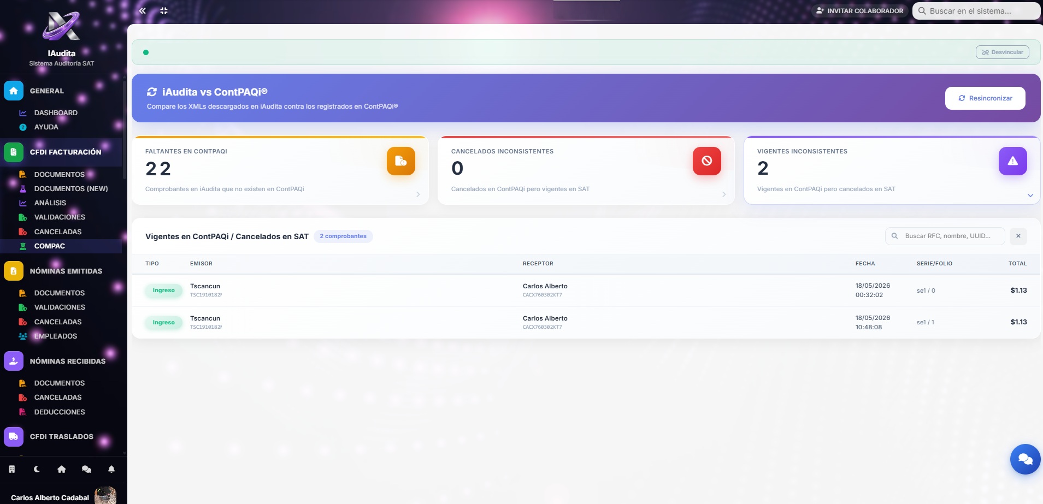Click the resync icon beside iAudita vs ContPAQi title

[x=152, y=92]
